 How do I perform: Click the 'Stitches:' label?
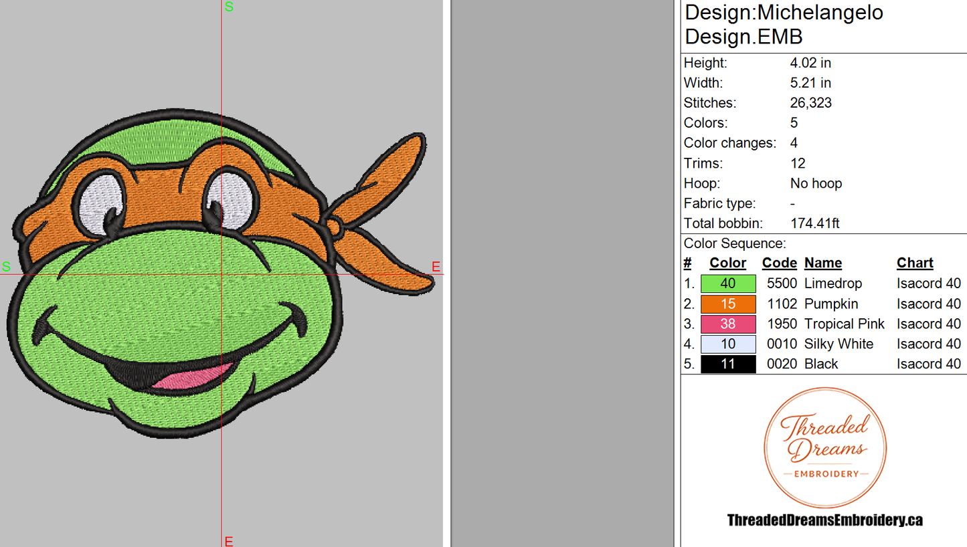point(710,103)
